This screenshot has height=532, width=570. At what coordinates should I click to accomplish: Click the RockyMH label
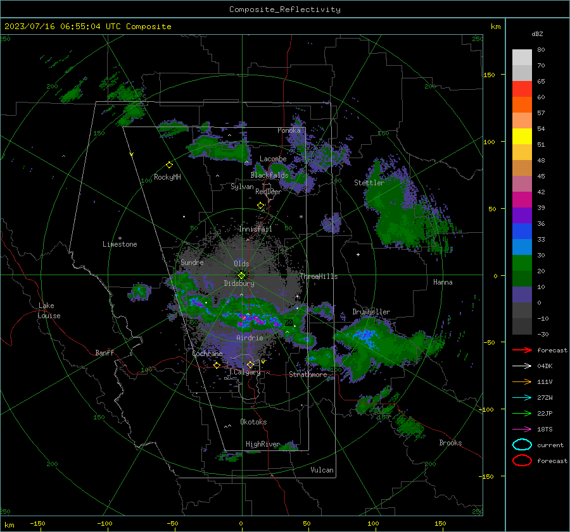click(x=167, y=177)
